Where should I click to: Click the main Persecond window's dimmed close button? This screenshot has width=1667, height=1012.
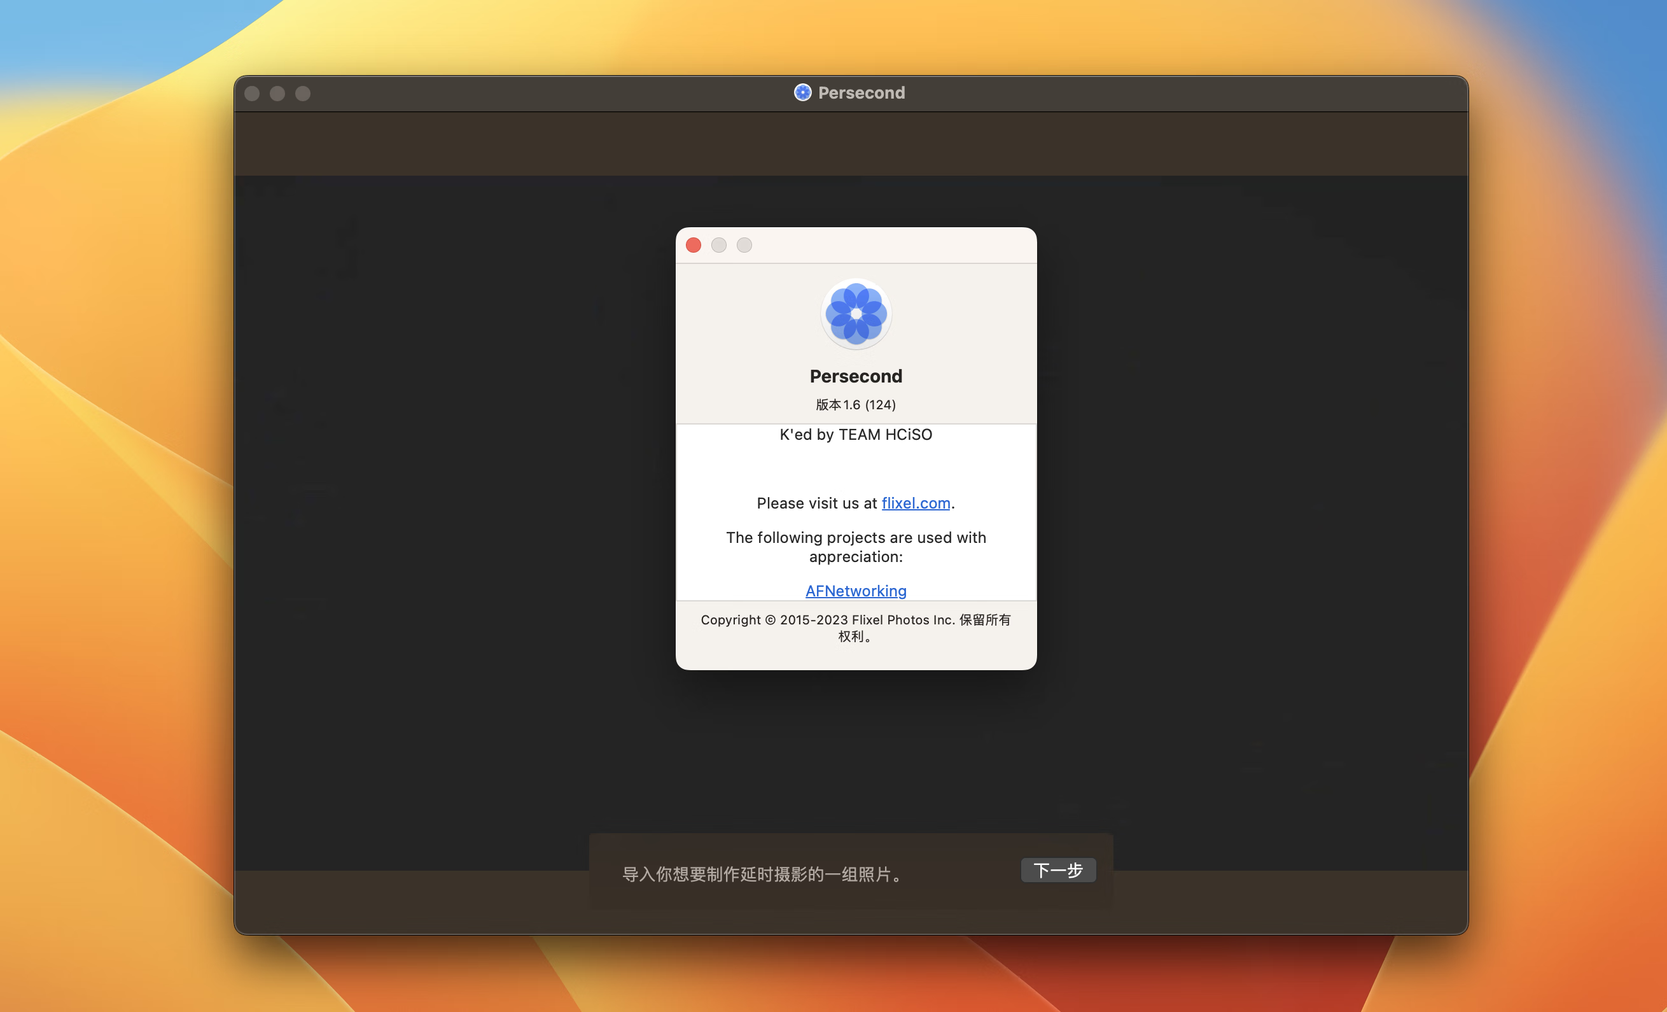point(252,94)
